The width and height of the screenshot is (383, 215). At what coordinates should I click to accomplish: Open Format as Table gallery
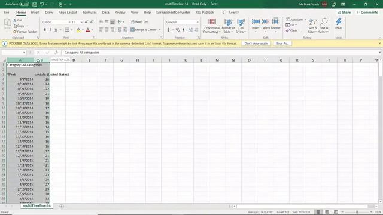click(228, 26)
